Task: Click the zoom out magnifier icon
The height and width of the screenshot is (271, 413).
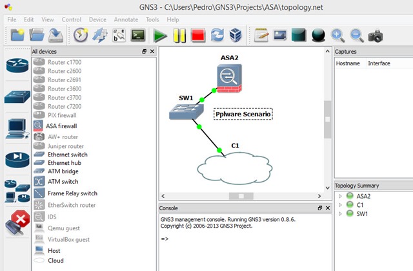Action: 356,36
